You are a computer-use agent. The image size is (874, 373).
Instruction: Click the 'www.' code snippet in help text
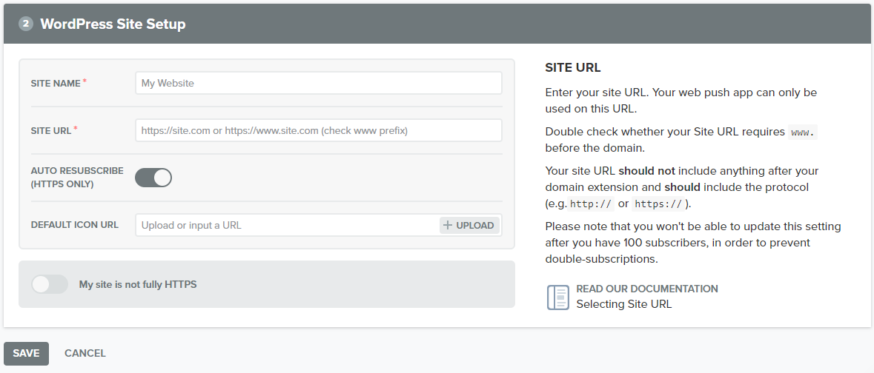point(803,132)
